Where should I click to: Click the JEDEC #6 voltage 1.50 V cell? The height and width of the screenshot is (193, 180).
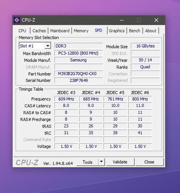(x=140, y=146)
